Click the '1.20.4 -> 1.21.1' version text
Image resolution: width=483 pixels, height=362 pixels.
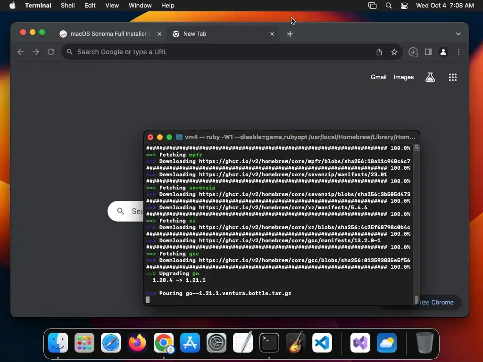(179, 280)
